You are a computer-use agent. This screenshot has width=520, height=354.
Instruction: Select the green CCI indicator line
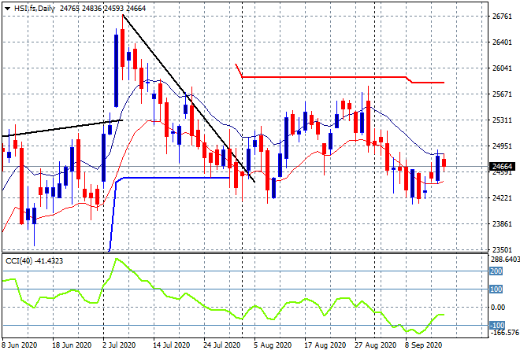223,310
